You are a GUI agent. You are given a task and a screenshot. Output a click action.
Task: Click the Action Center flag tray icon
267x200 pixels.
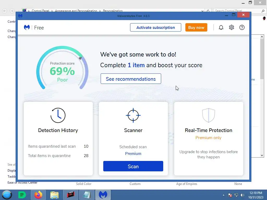click(230, 195)
